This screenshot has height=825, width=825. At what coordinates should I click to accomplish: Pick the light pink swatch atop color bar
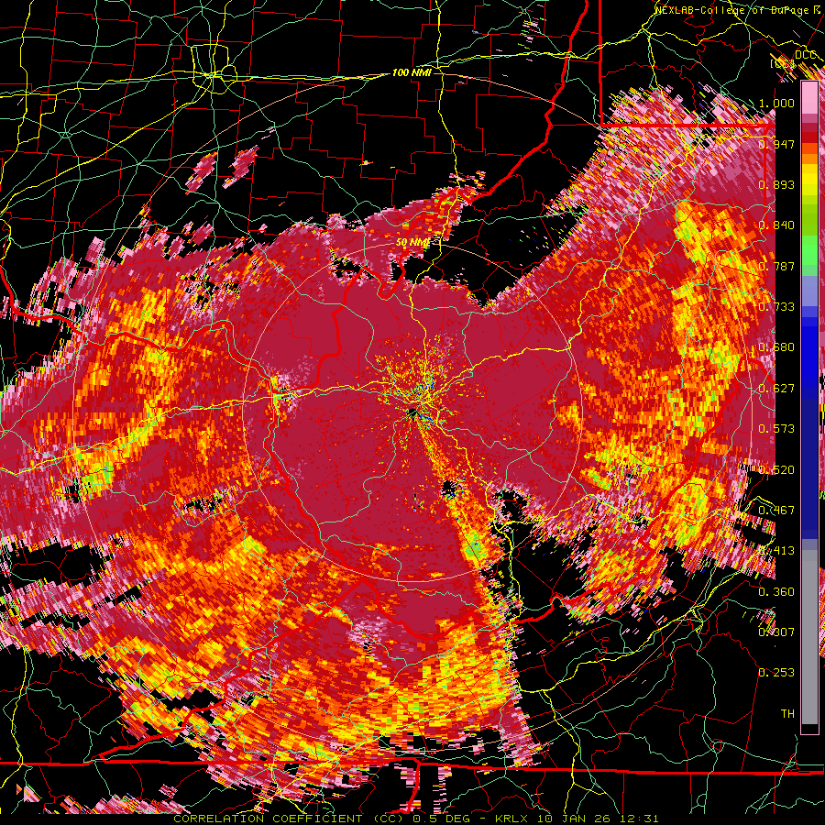click(809, 98)
